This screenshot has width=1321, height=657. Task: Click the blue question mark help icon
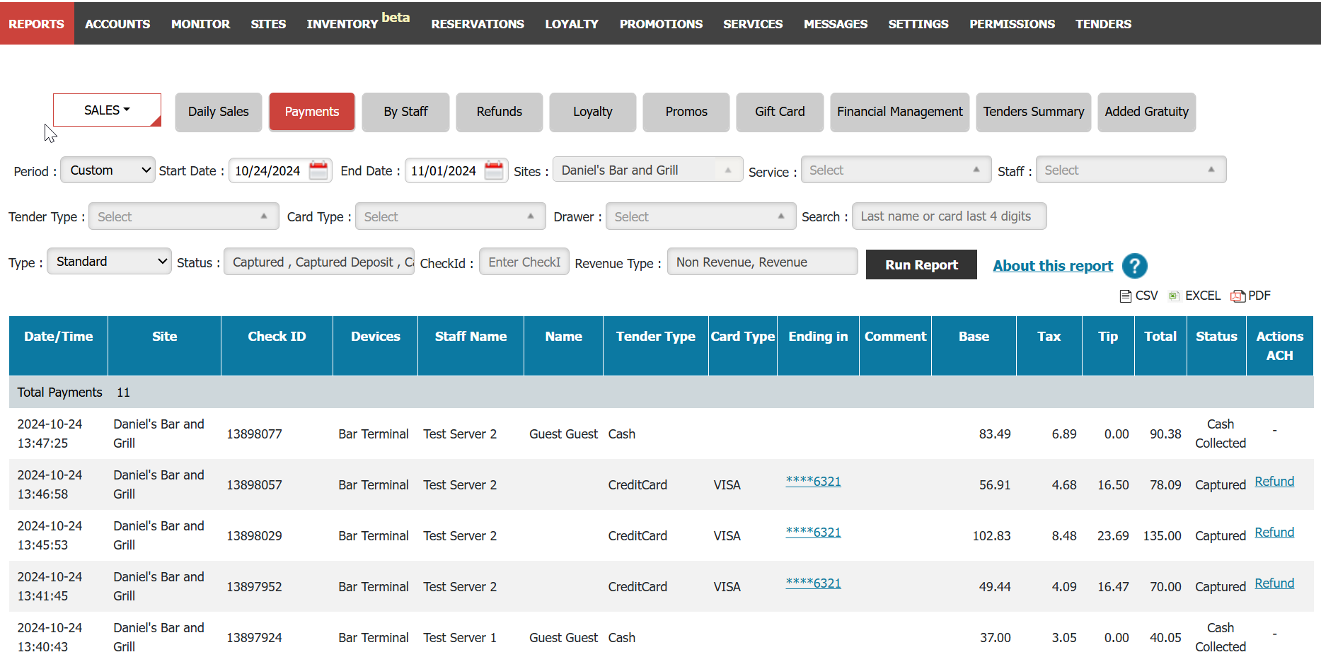click(x=1134, y=266)
